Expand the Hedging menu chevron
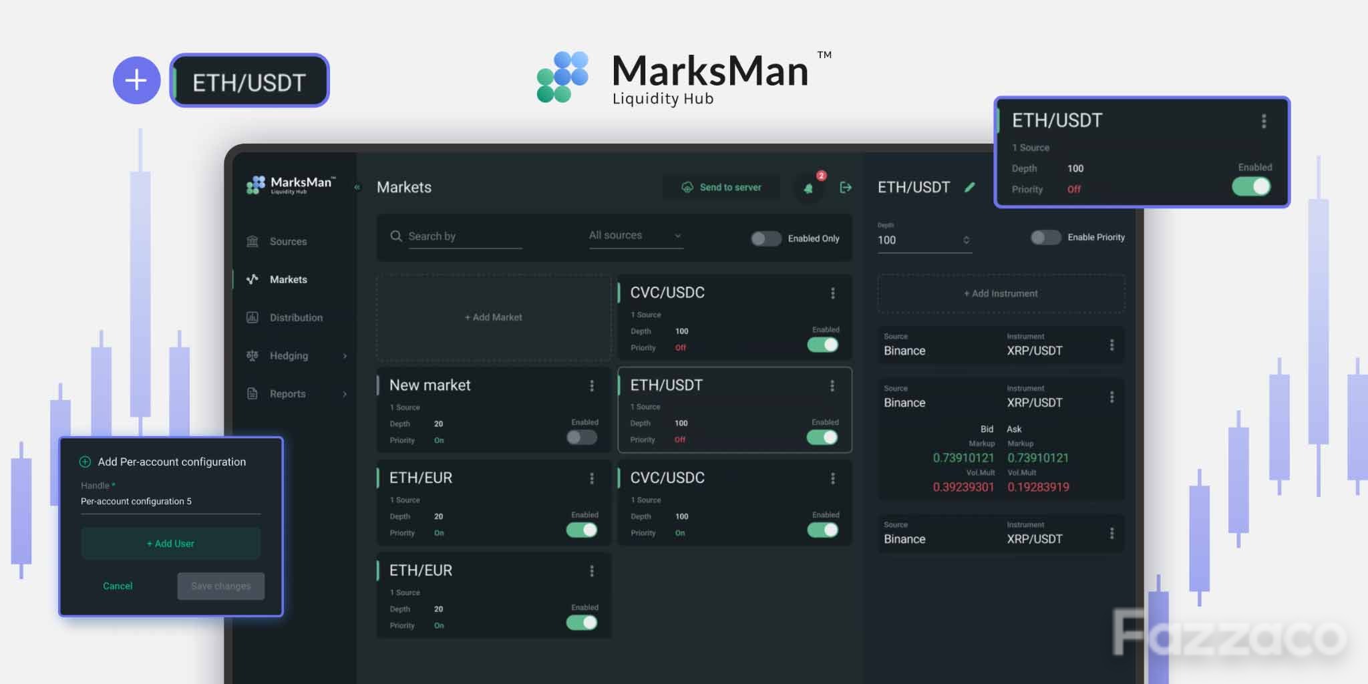This screenshot has height=684, width=1368. pos(345,356)
